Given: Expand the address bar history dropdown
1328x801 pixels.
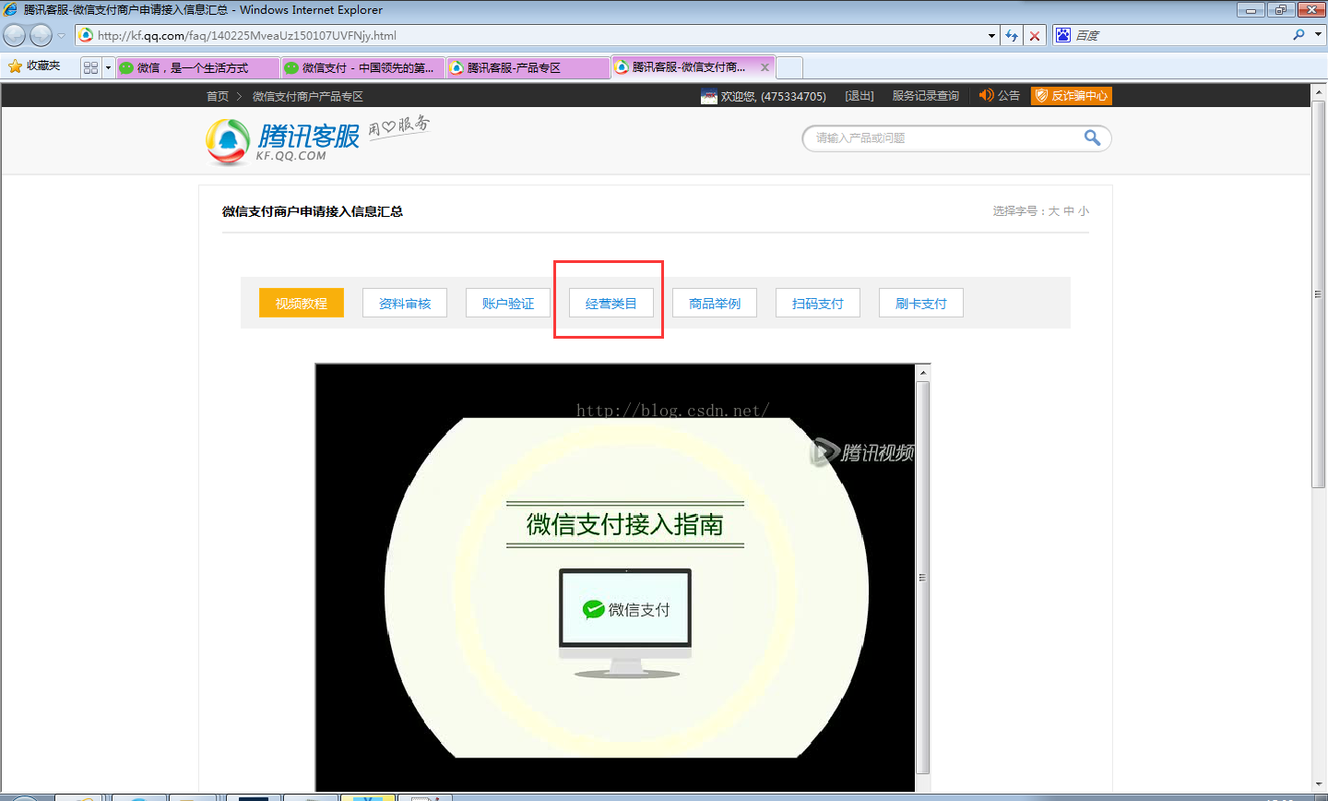Looking at the screenshot, I should click(991, 35).
